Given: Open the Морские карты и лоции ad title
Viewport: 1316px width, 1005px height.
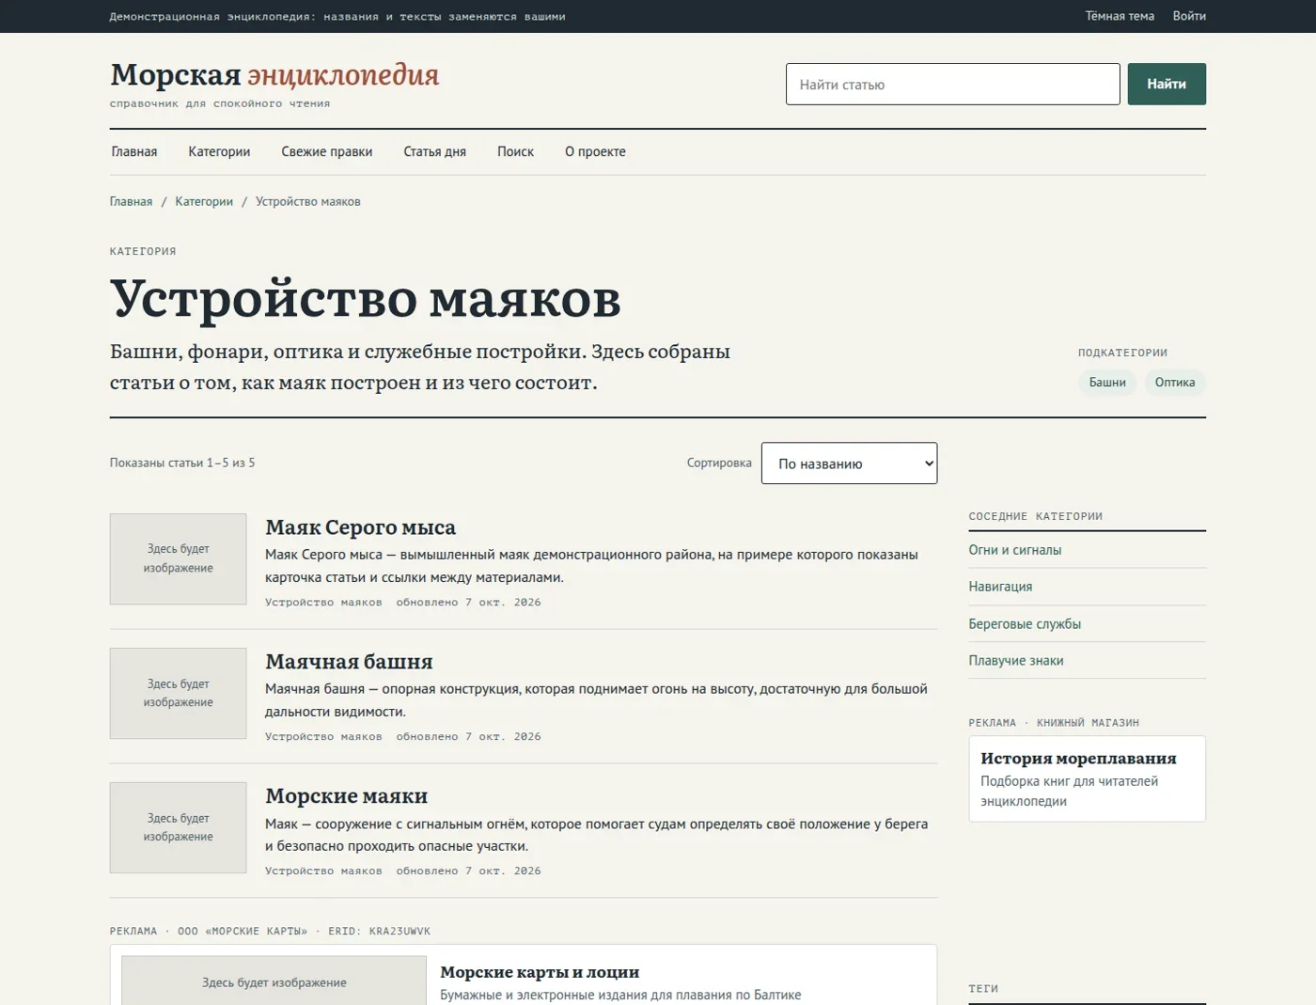Looking at the screenshot, I should pos(540,972).
